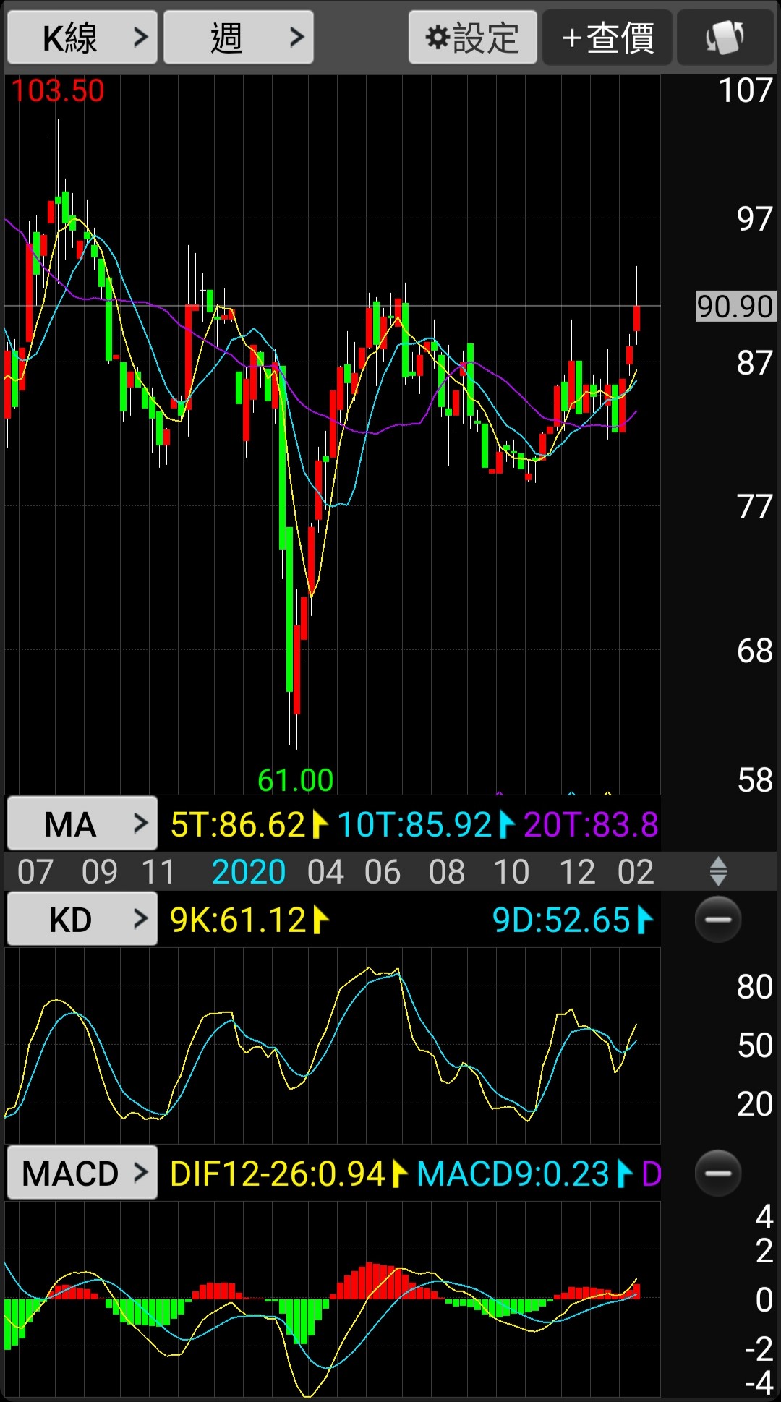781x1402 pixels.
Task: Expand the MACD indicator selector
Action: coord(82,1173)
